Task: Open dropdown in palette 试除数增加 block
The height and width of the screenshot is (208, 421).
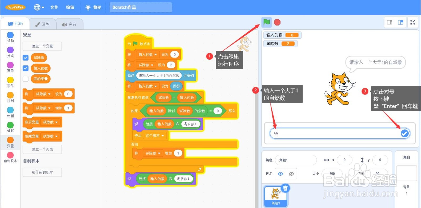Action: [x=43, y=108]
